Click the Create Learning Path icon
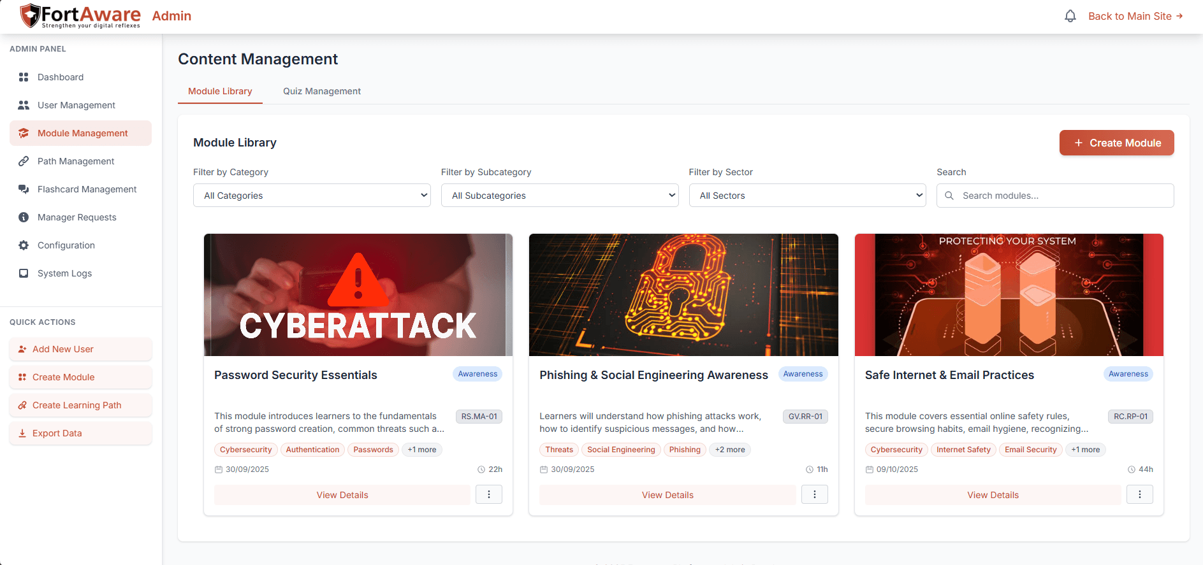The width and height of the screenshot is (1203, 565). tap(22, 405)
